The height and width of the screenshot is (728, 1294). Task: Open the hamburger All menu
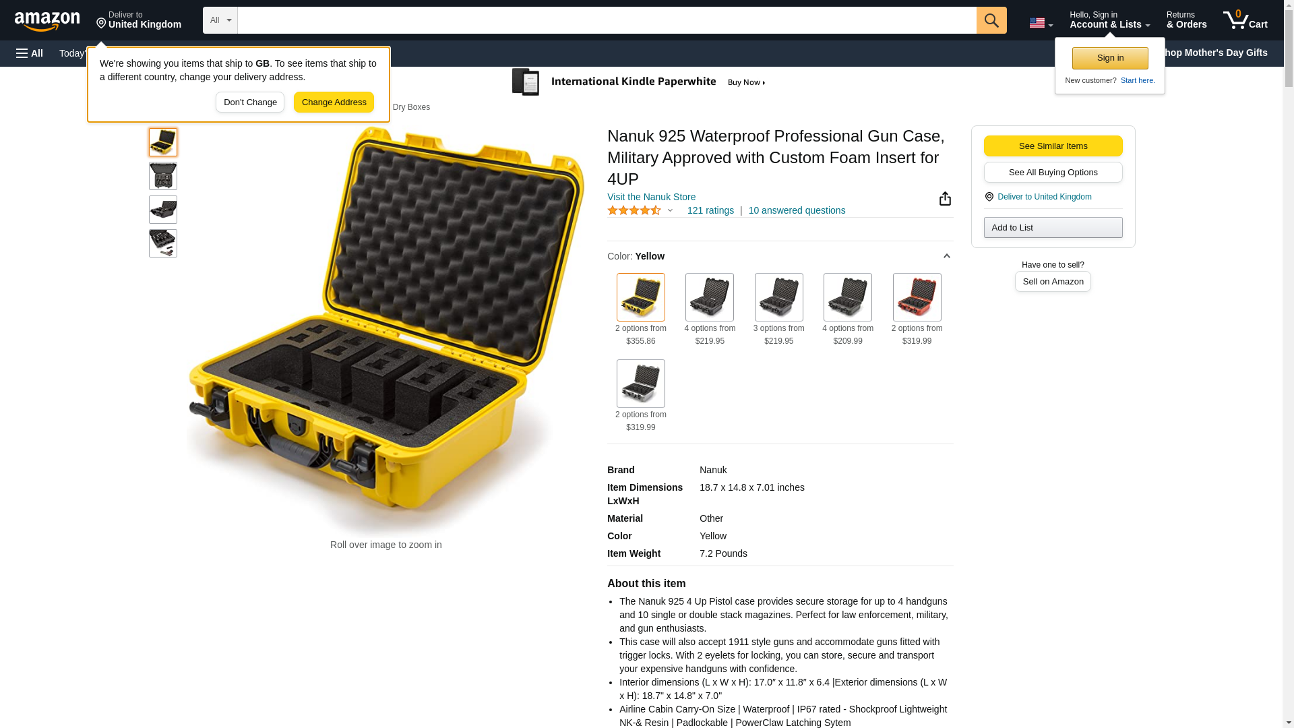[30, 53]
